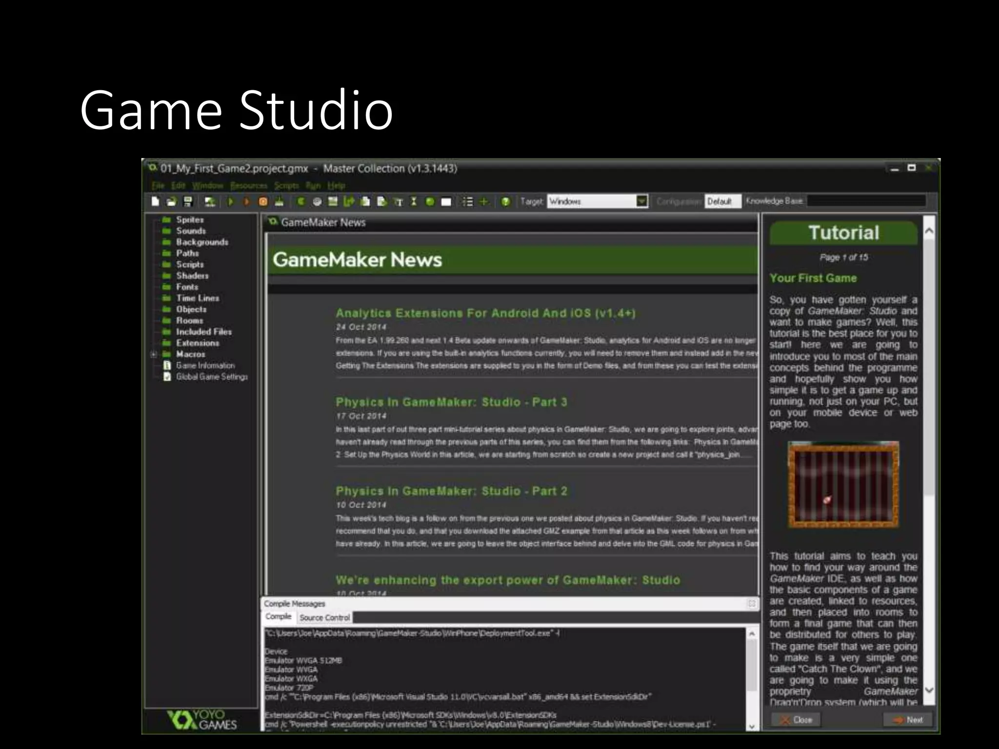Start debug mode with orange play icon
Screen dimensions: 999x749
click(x=246, y=201)
